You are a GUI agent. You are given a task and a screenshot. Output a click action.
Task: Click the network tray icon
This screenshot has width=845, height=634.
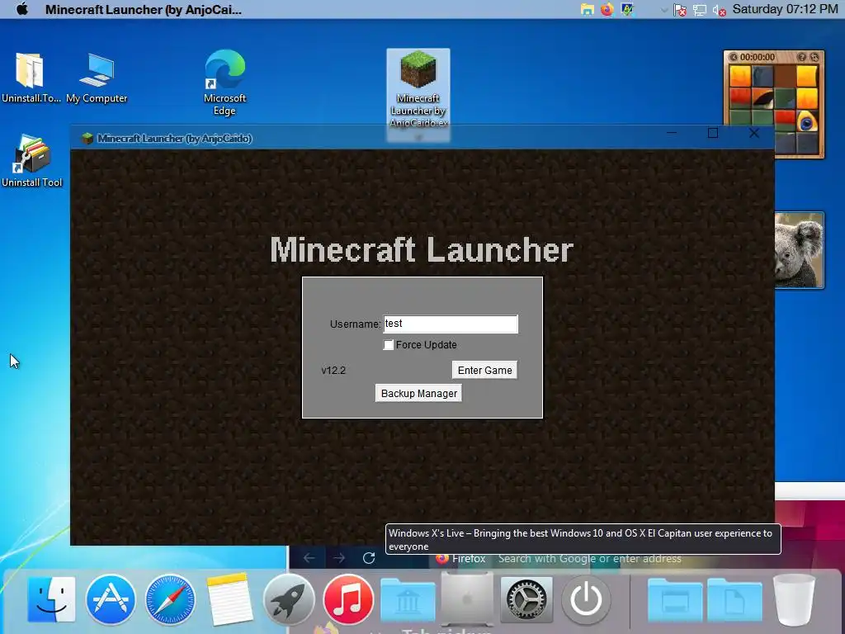pos(700,10)
